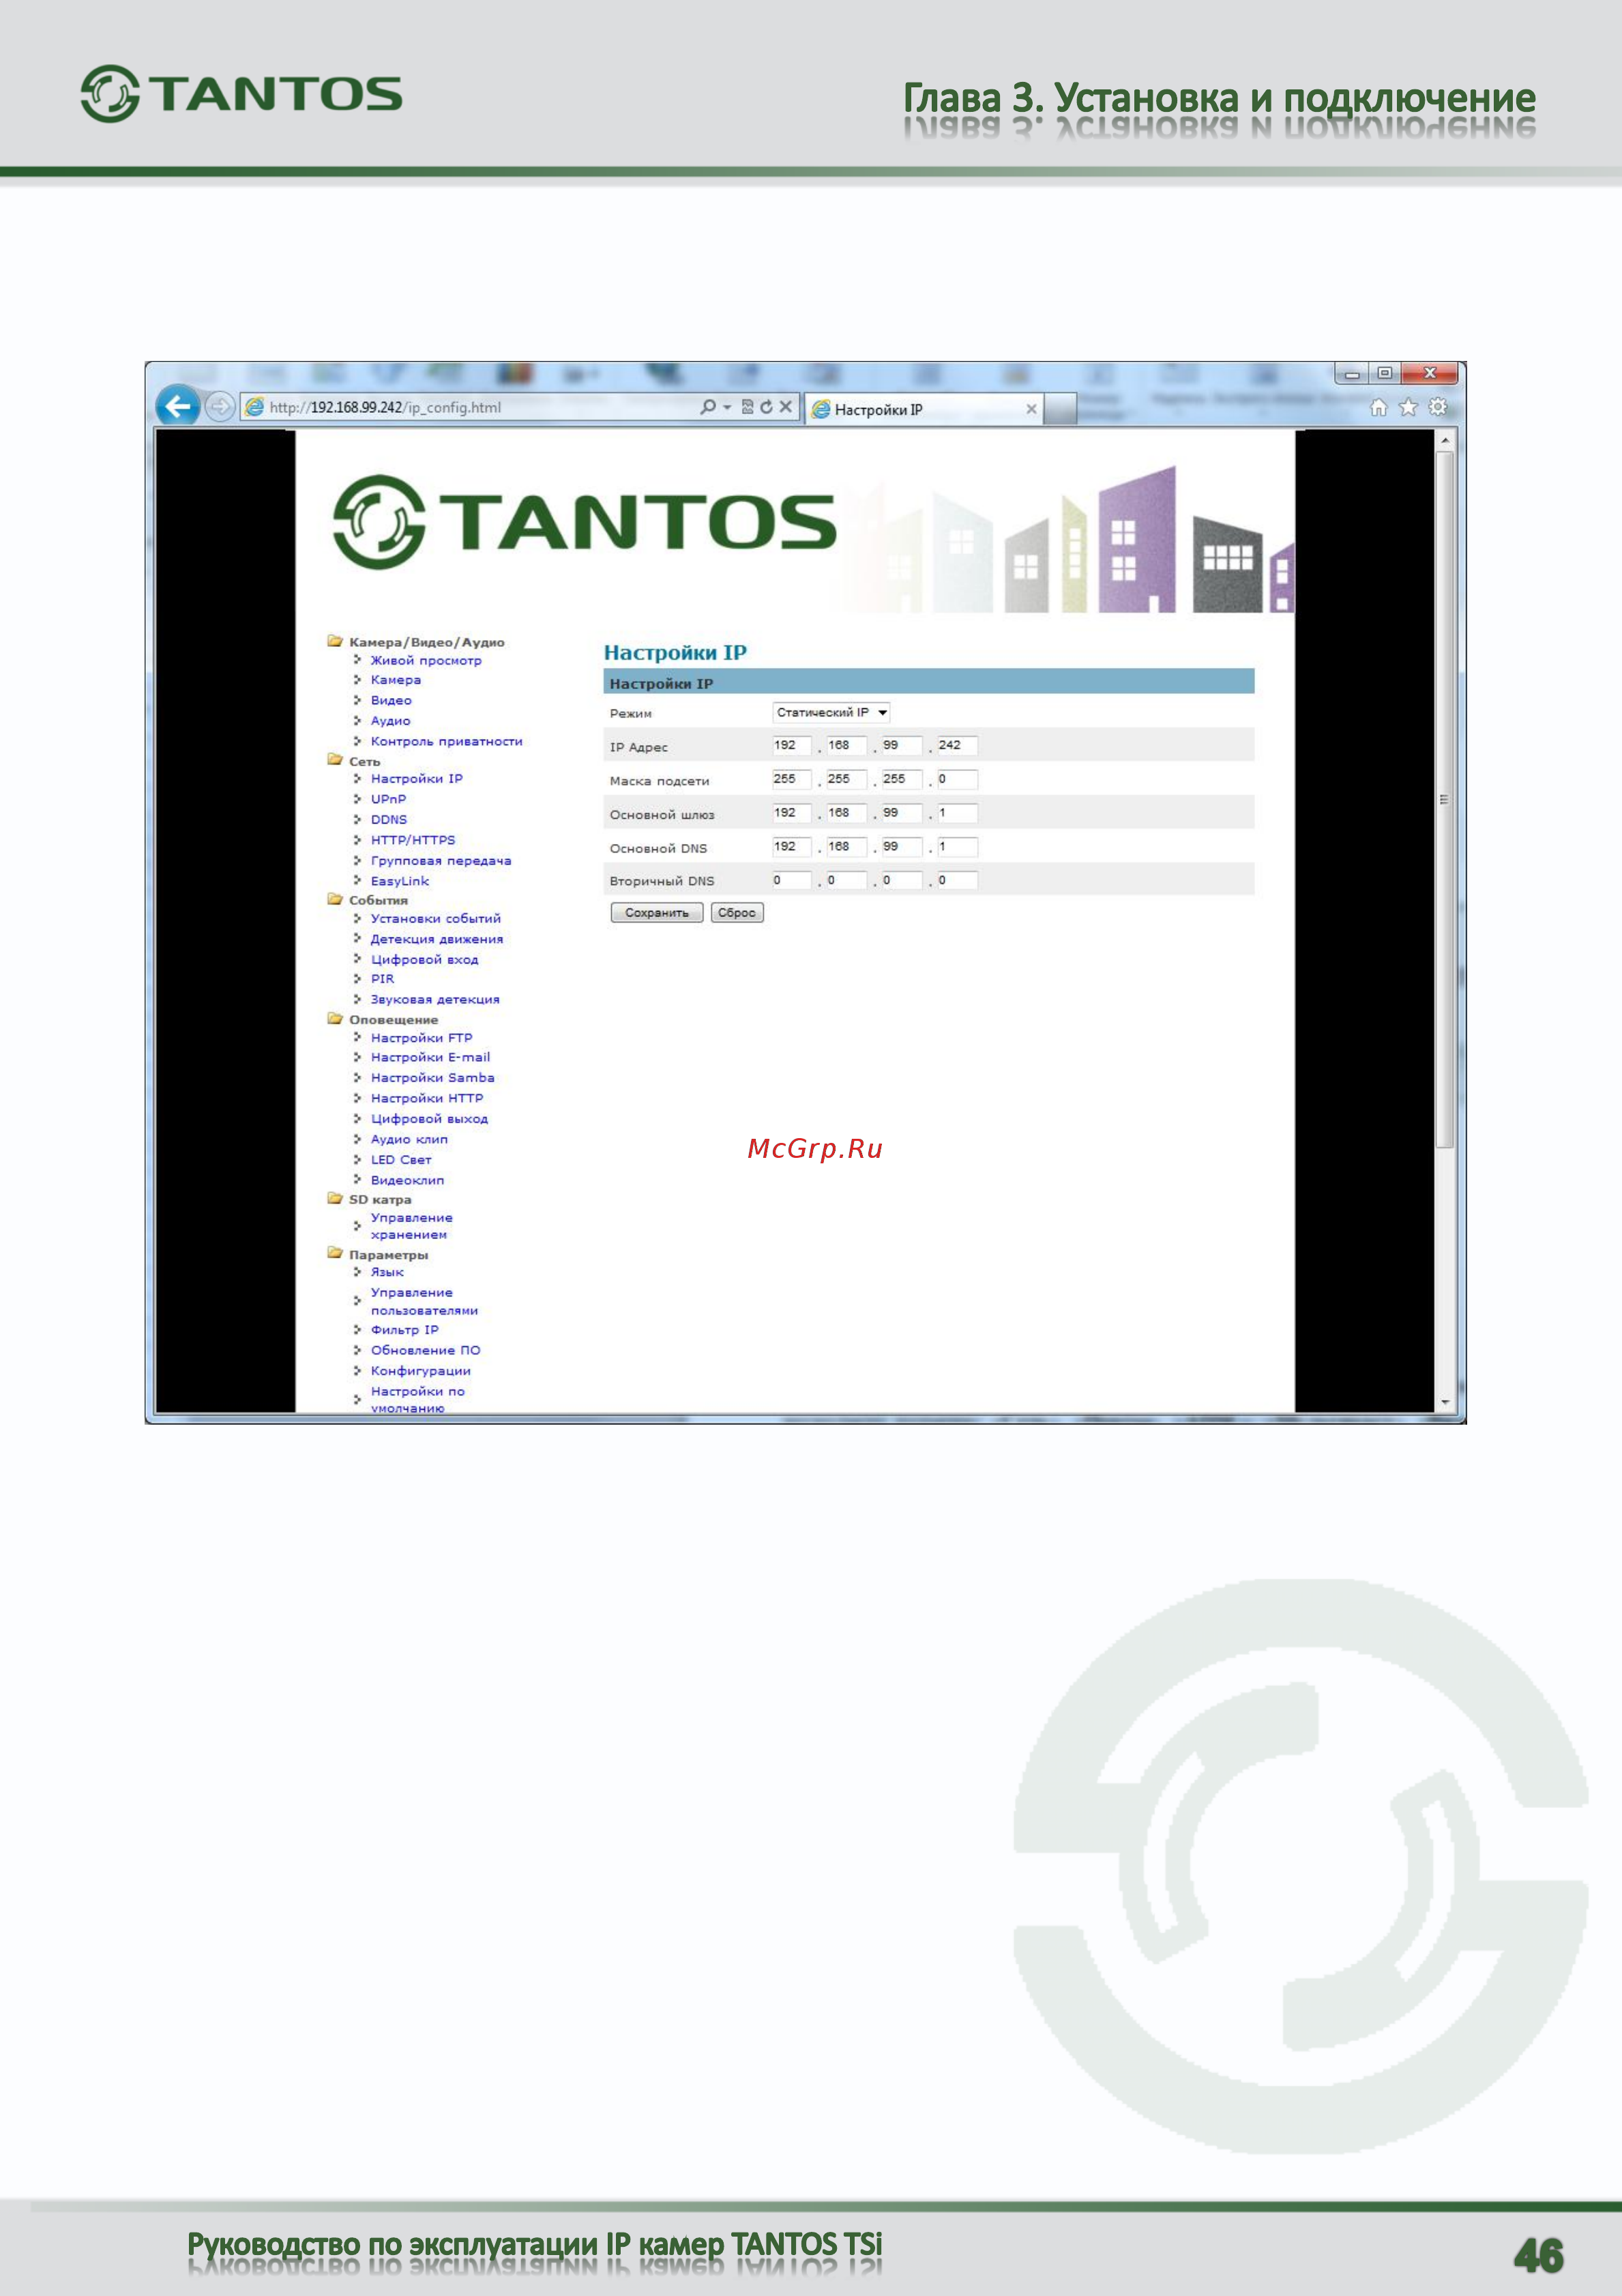This screenshot has width=1622, height=2296.
Task: Open the 'EasyLink' menu link
Action: click(x=400, y=881)
